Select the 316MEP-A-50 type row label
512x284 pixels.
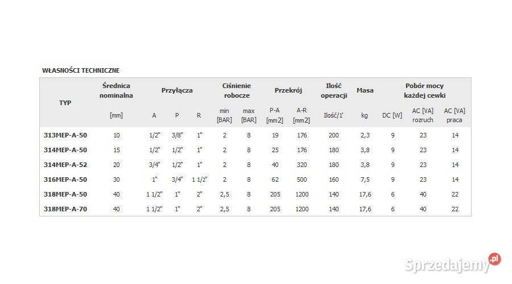[x=65, y=179]
